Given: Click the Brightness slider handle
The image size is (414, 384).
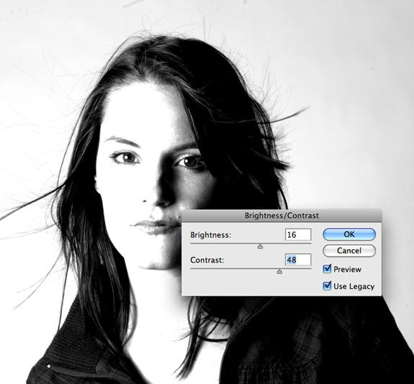Looking at the screenshot, I should click(x=260, y=247).
